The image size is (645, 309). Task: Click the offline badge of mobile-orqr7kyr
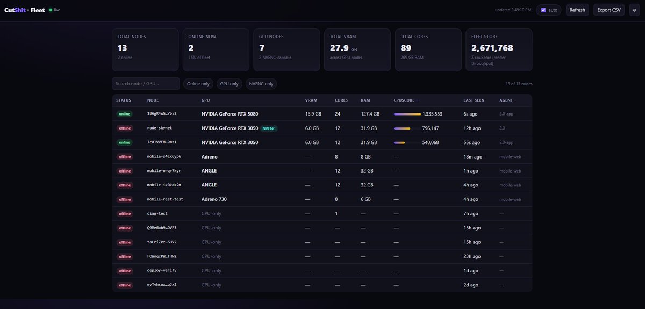coord(125,171)
